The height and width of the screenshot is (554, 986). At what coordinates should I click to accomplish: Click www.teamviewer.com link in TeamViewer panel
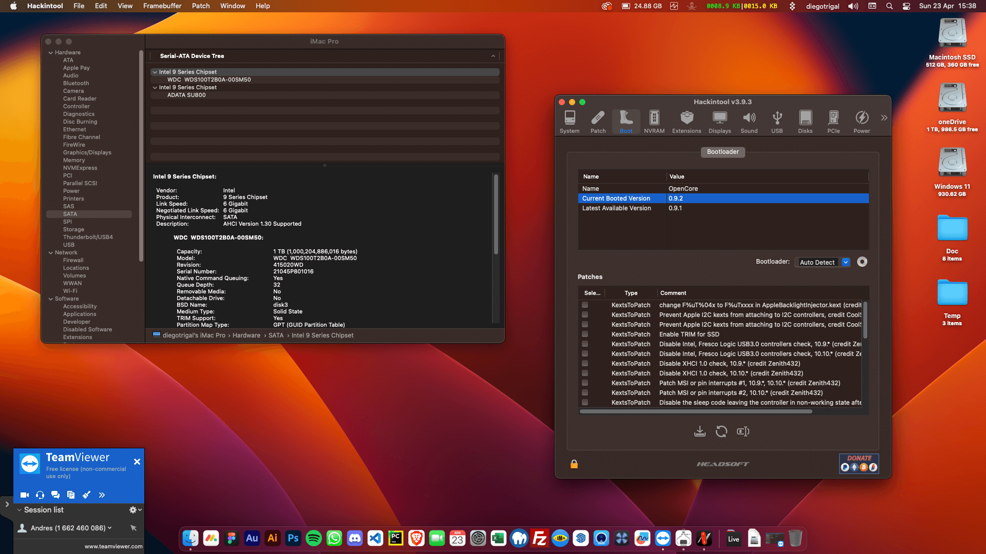[113, 546]
